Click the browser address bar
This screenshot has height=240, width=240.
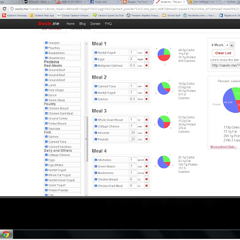(124, 9)
